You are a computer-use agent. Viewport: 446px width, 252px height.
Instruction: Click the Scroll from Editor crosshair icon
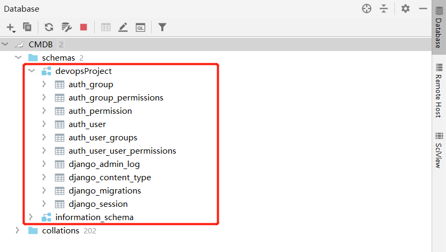[x=367, y=9]
